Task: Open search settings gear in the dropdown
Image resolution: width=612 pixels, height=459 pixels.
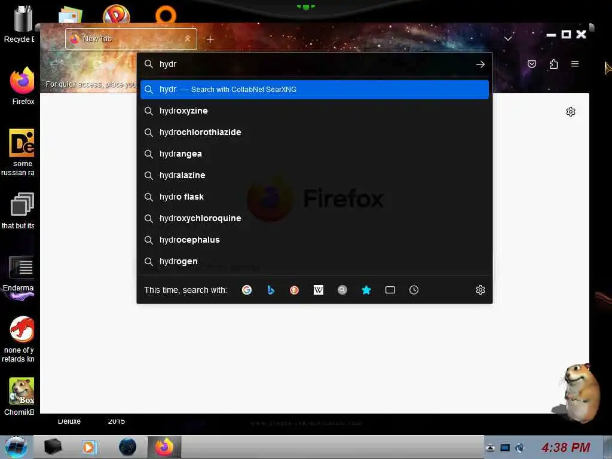Action: (x=481, y=290)
